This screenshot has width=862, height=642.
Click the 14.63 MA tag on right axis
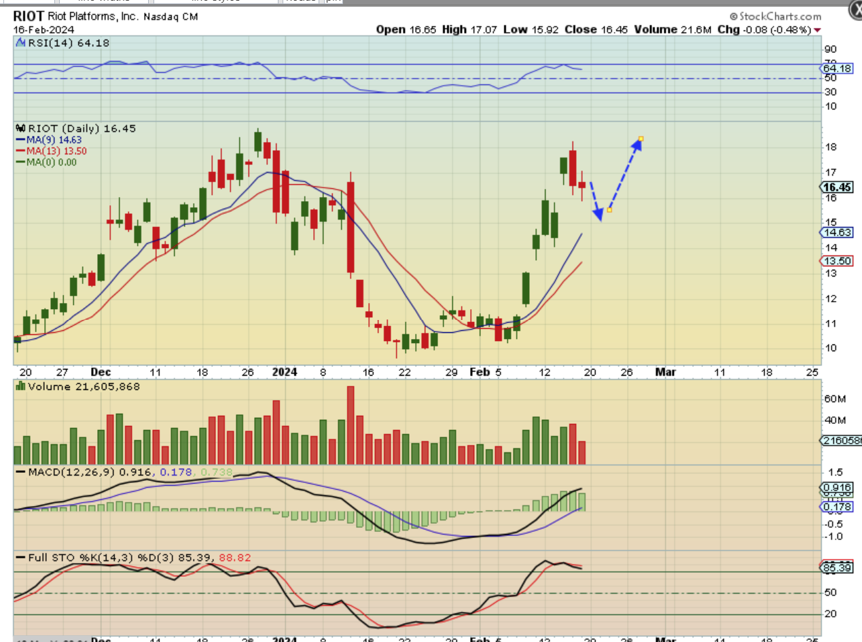point(836,232)
